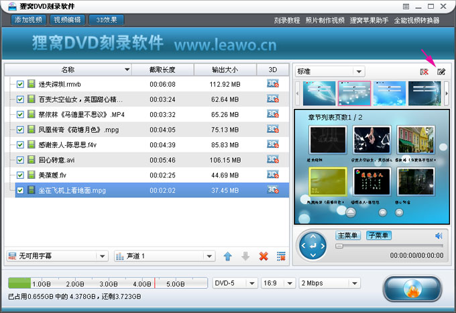Click the app logo in title bar
The image size is (456, 313).
pyautogui.click(x=12, y=7)
